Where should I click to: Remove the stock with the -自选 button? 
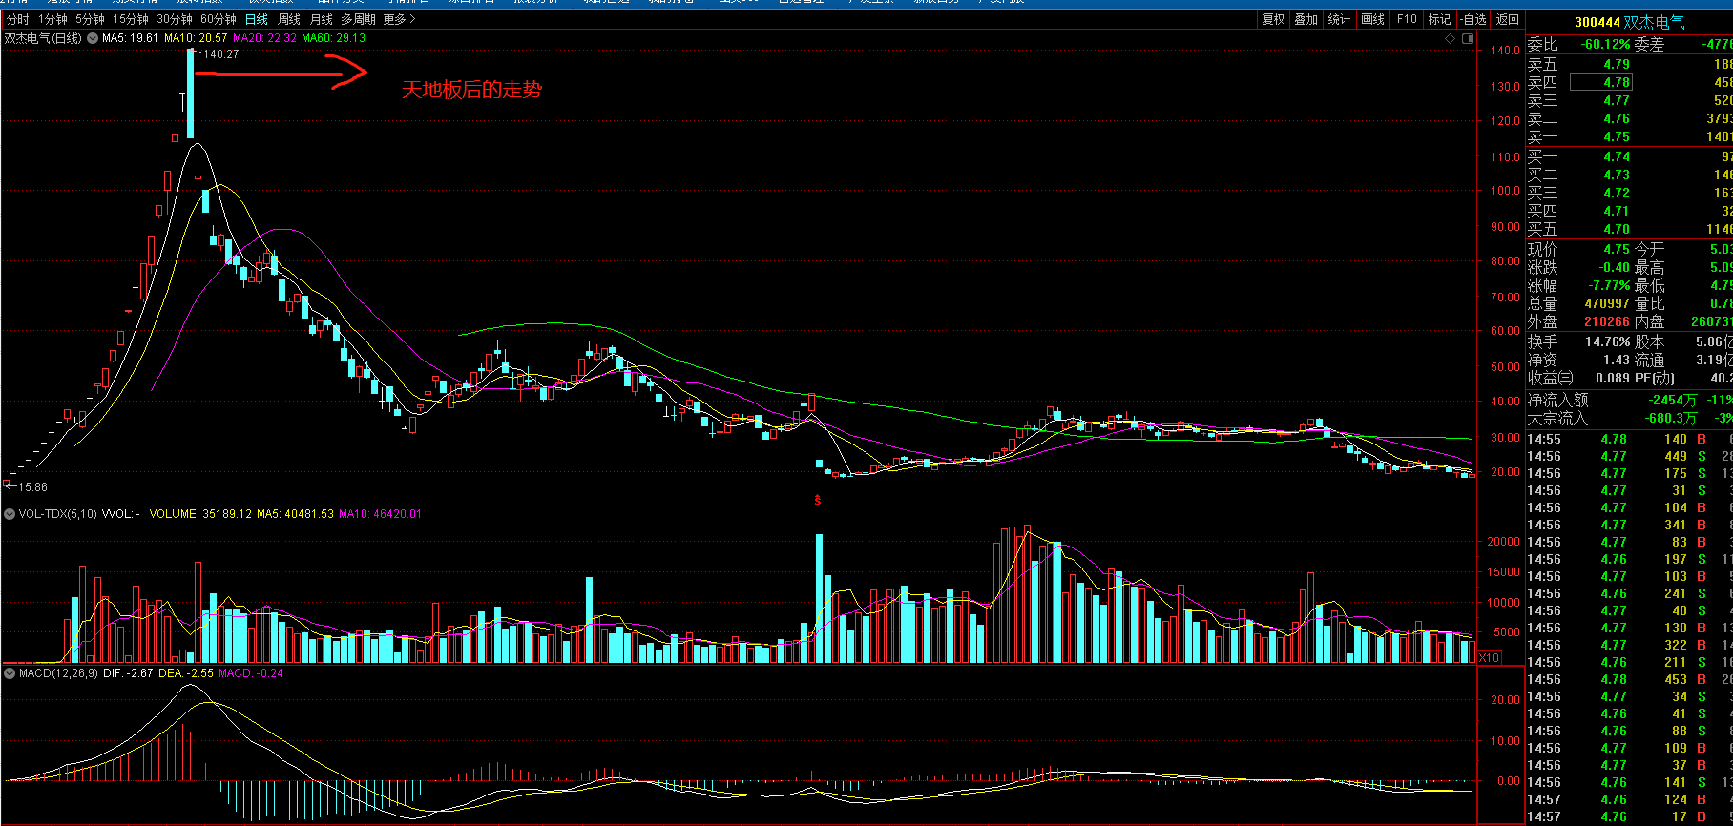tap(1473, 19)
